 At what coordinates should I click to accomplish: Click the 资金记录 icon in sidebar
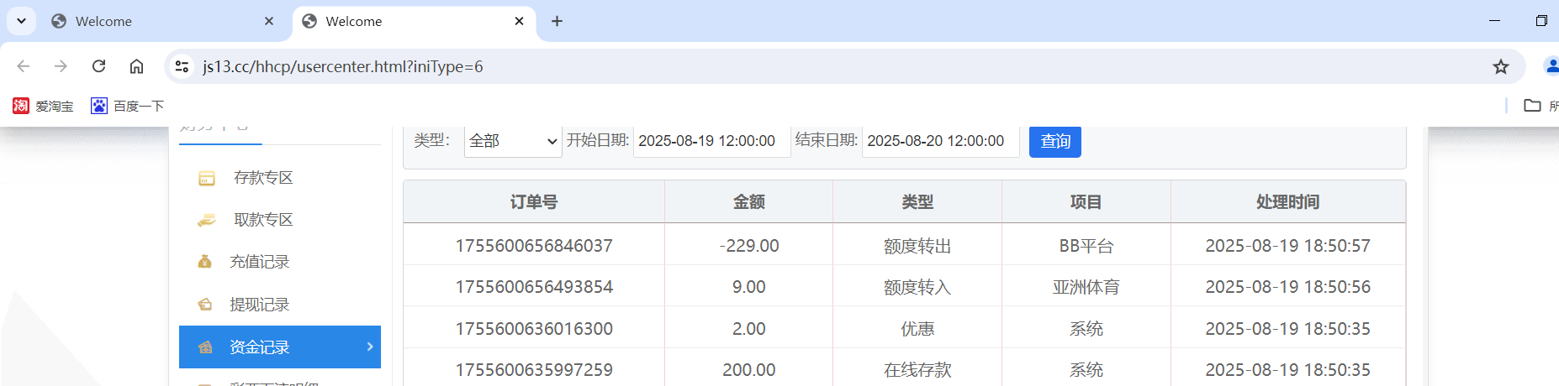[x=204, y=347]
